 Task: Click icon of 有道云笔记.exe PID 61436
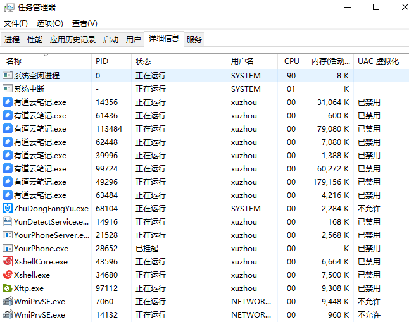click(8, 115)
